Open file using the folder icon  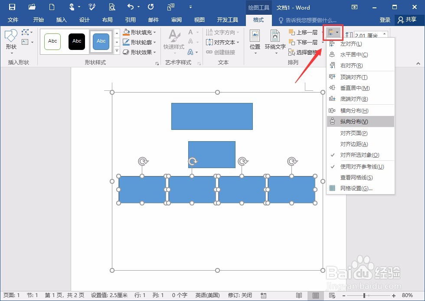[32, 7]
